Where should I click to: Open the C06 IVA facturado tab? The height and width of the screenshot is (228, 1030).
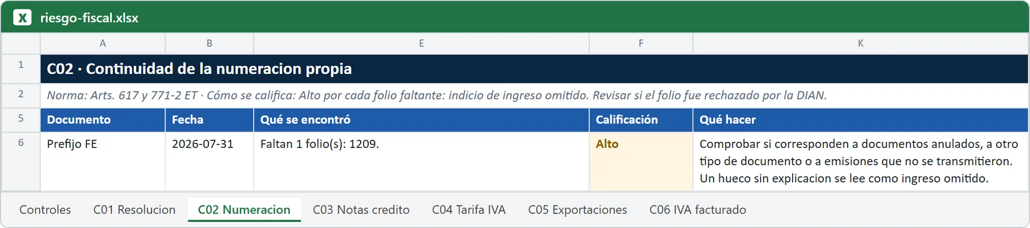(697, 210)
